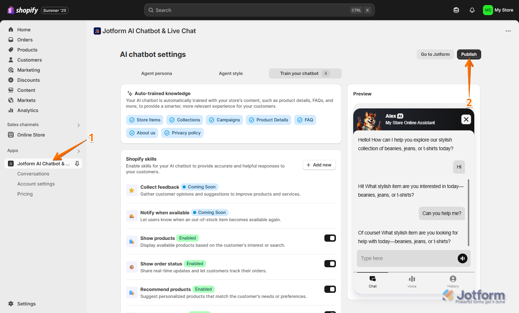Click the chat preview scrollbar
Image resolution: width=519 pixels, height=313 pixels.
pos(469,213)
